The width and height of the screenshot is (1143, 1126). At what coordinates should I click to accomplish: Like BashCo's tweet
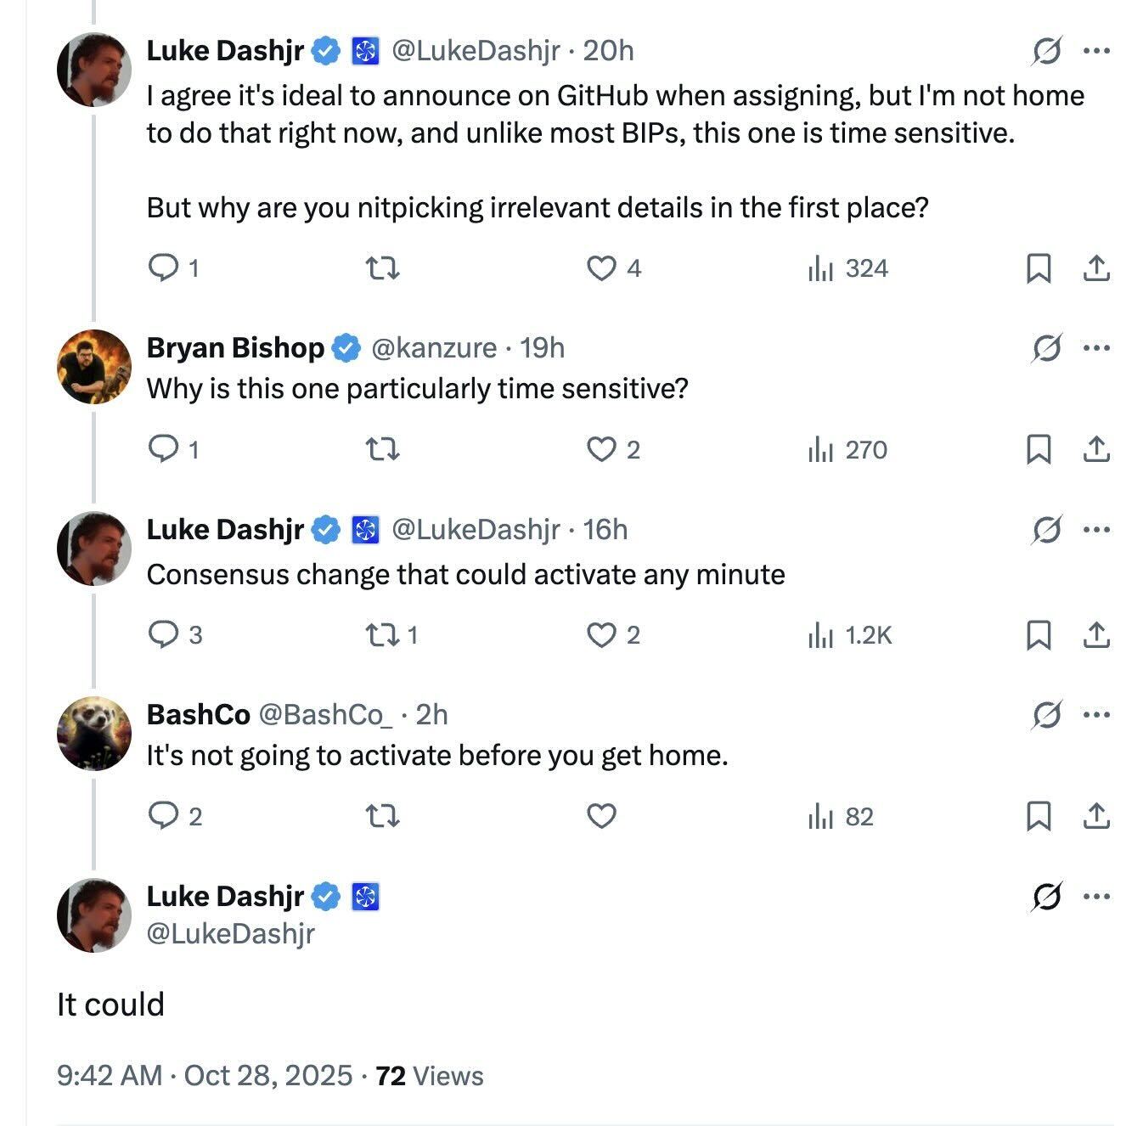(601, 816)
